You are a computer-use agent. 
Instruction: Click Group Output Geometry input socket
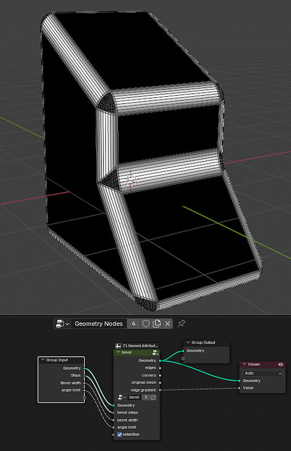click(183, 351)
